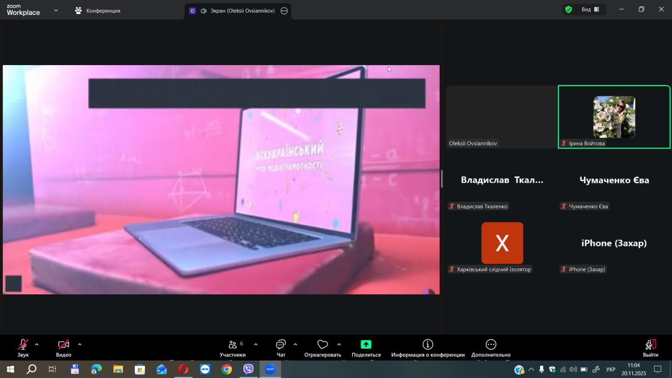The image size is (672, 378).
Task: Open the Participants panel
Action: (232, 348)
